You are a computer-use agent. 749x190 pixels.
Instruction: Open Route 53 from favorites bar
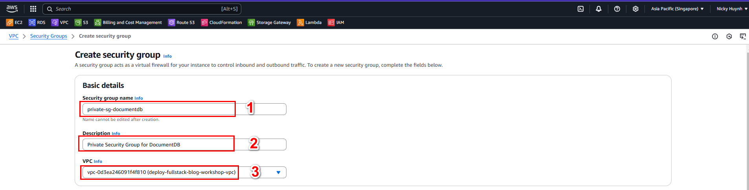[x=182, y=22]
